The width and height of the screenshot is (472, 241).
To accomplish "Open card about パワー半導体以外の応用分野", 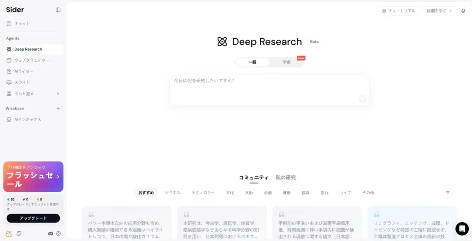I will [127, 224].
